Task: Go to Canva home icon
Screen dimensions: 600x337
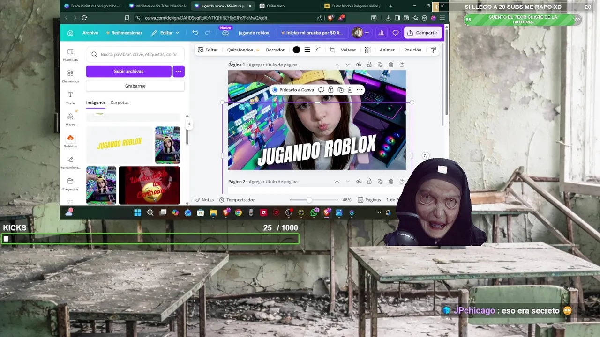Action: pyautogui.click(x=70, y=33)
